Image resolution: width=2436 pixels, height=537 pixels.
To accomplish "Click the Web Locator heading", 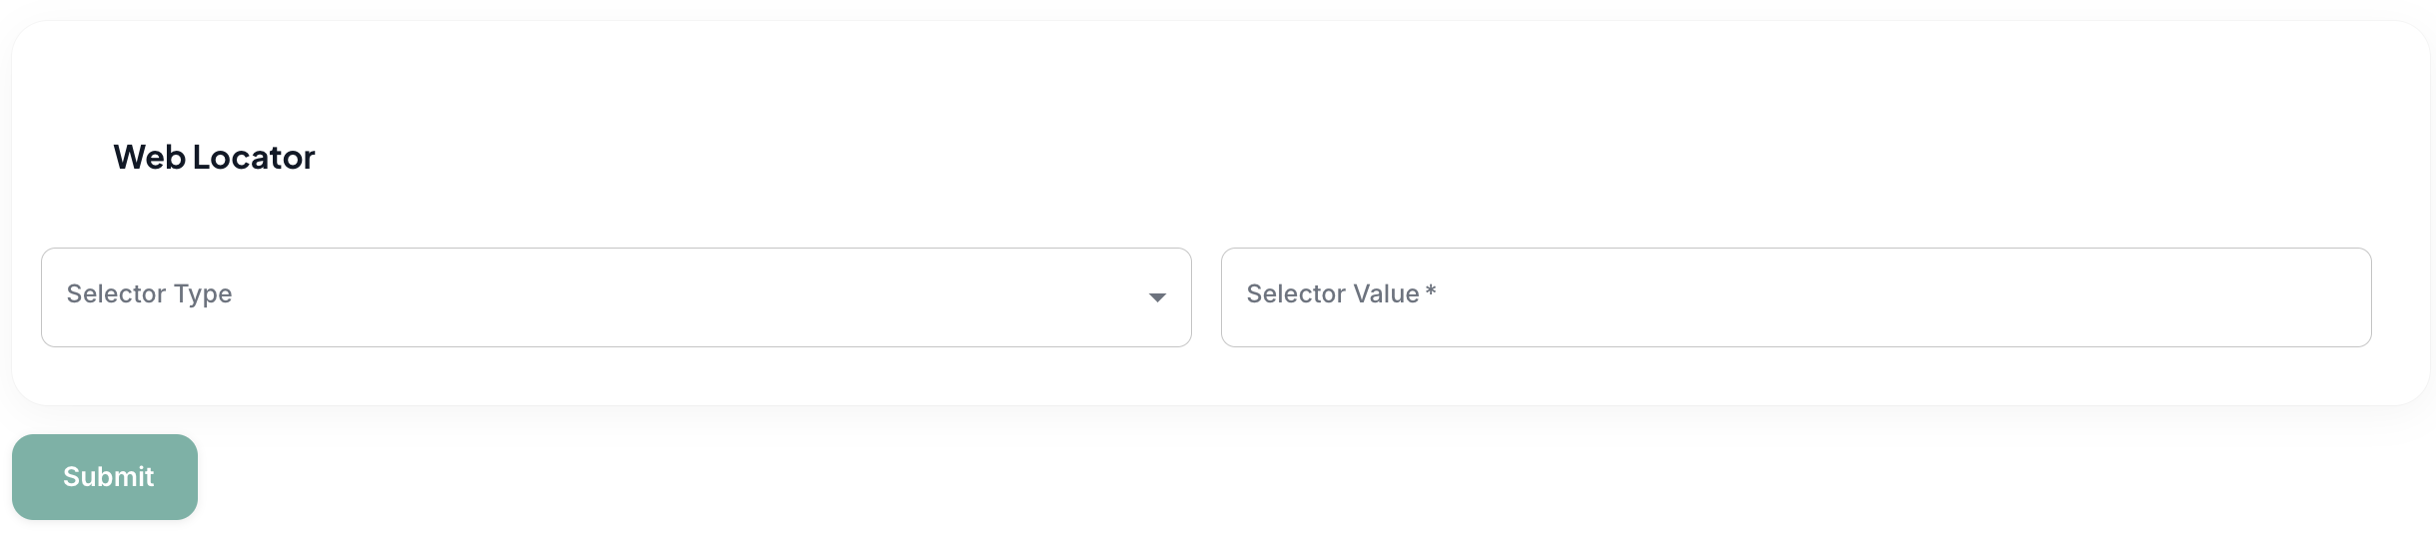I will tap(214, 158).
